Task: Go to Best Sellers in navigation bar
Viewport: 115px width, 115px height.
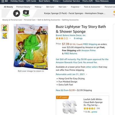Action: coord(45,1)
